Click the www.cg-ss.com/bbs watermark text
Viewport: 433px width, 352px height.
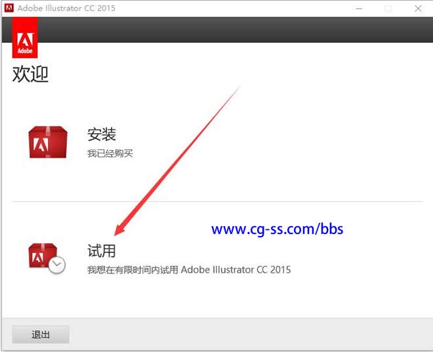coord(277,229)
